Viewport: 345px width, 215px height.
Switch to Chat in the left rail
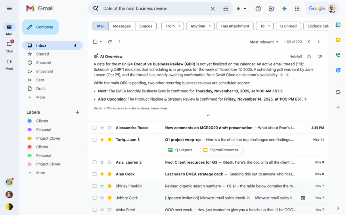tap(9, 46)
